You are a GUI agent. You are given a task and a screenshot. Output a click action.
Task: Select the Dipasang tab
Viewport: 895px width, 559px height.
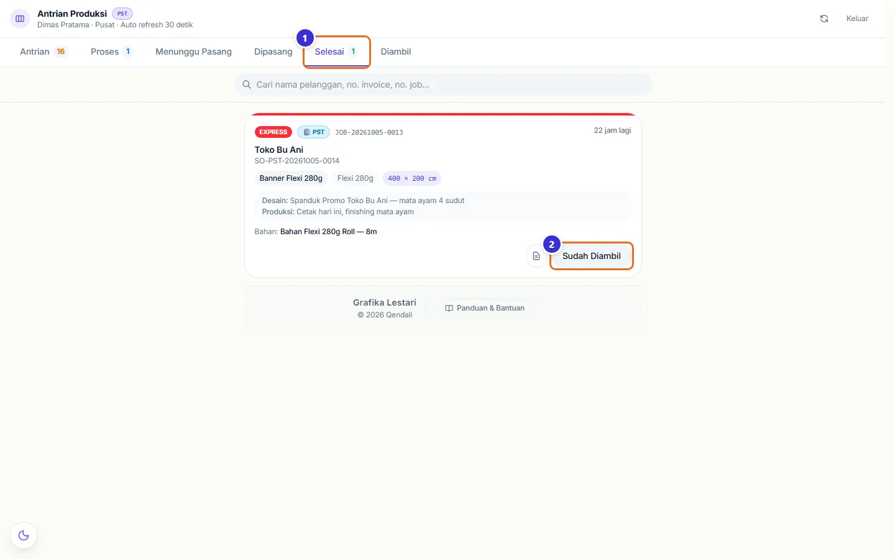[x=273, y=52]
